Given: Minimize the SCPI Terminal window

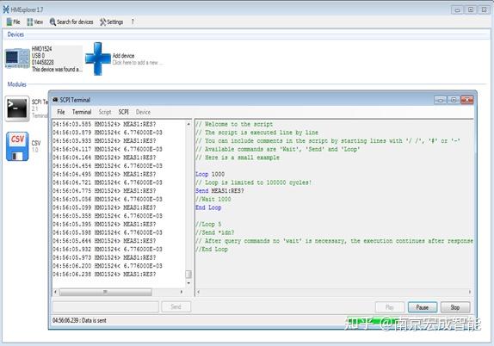Looking at the screenshot, I should [440, 100].
